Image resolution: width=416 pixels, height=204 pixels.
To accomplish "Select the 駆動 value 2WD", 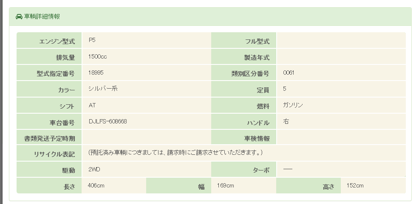I will (x=94, y=169).
